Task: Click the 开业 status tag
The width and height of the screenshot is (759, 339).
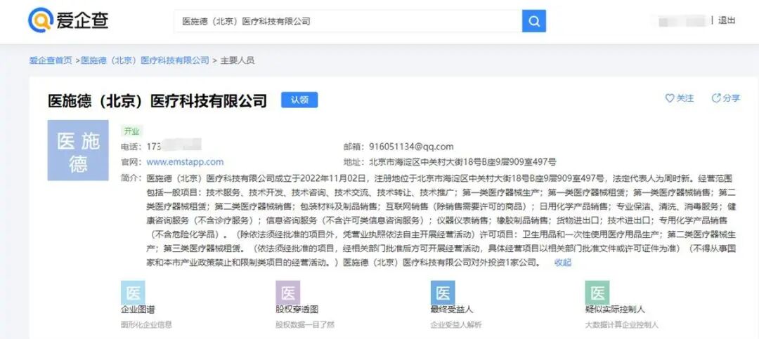Action: point(131,131)
